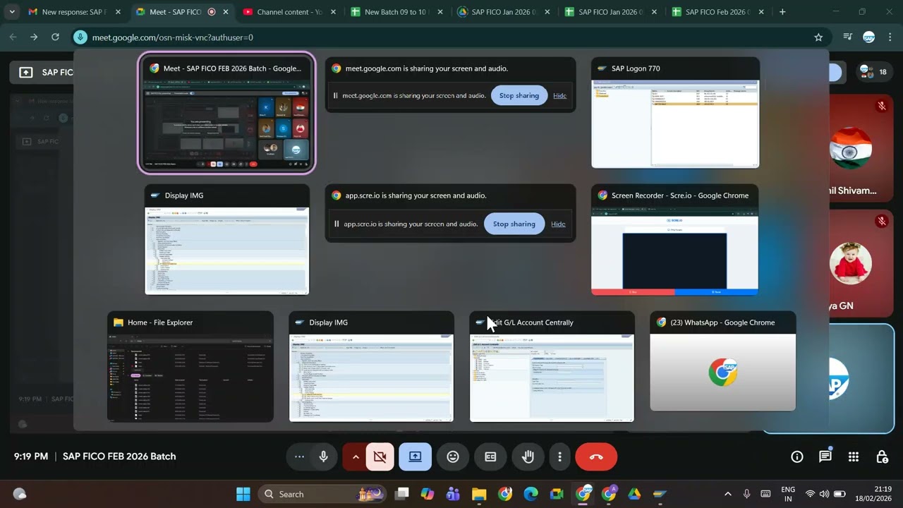
Task: Open Chrome media controls icon
Action: coord(848,37)
